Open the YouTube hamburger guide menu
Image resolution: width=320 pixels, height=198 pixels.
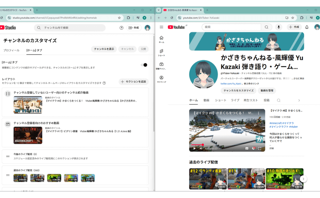(x=161, y=27)
